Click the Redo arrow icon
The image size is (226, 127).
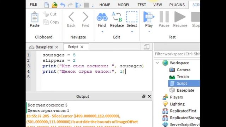pyautogui.click(x=70, y=5)
